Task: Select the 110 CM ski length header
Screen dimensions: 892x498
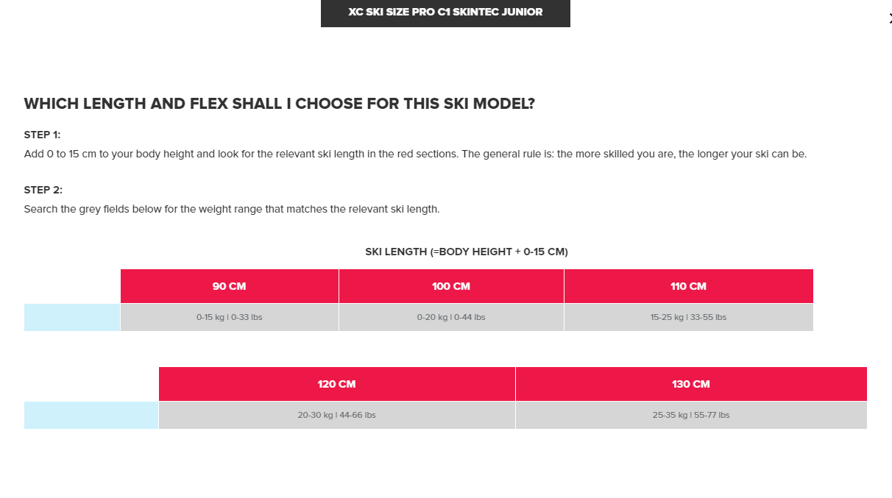Action: 689,286
